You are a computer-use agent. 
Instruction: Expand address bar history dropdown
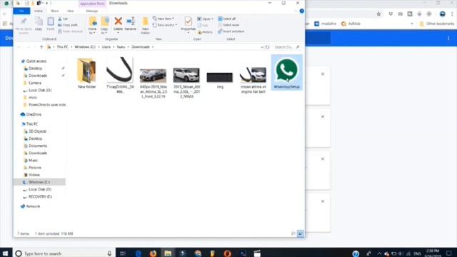pyautogui.click(x=262, y=47)
